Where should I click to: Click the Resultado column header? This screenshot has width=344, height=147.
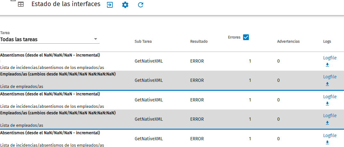point(199,41)
